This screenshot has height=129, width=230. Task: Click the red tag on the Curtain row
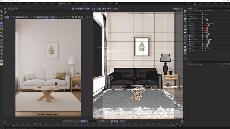(207, 23)
